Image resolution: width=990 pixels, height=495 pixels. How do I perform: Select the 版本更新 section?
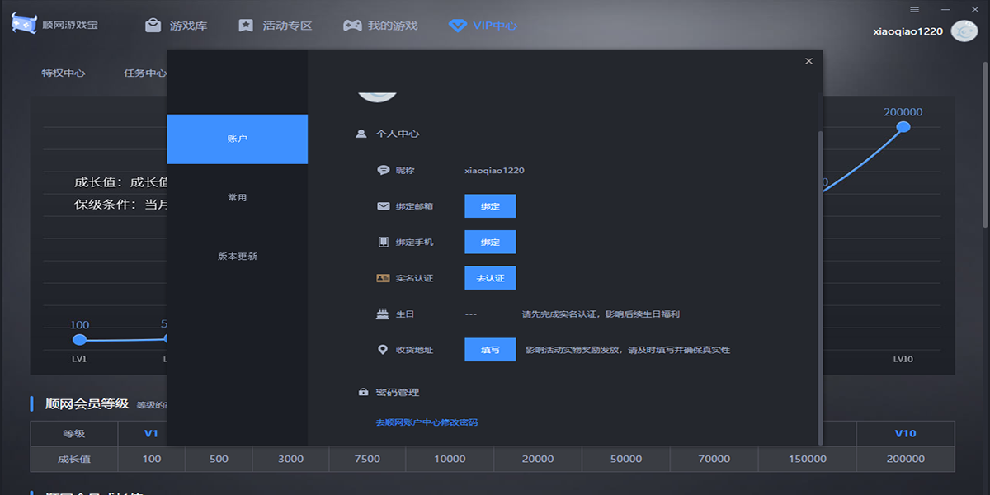[237, 257]
